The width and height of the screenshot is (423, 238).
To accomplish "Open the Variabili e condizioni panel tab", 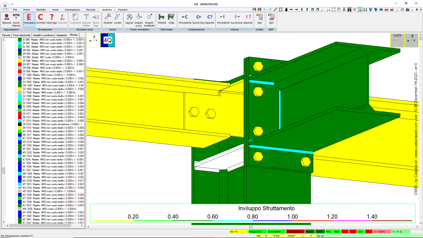I will pyautogui.click(x=43, y=35).
